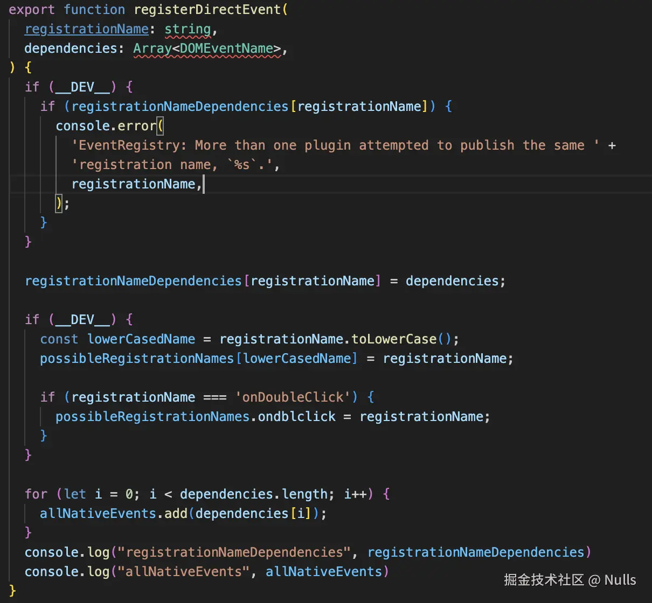Click the 'onDoubleClick' string literal
The height and width of the screenshot is (603, 652).
click(293, 397)
